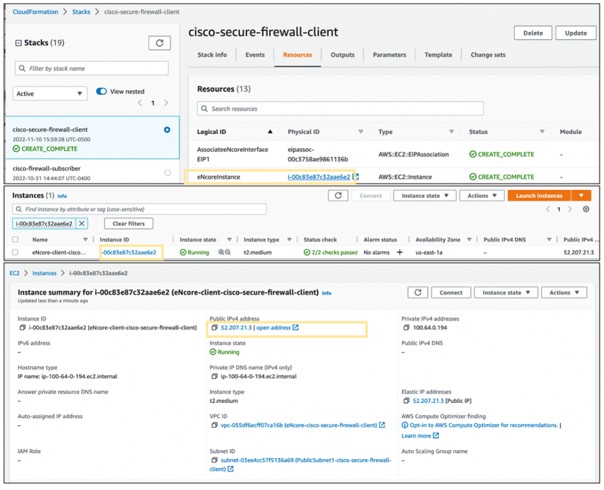This screenshot has width=604, height=490.
Task: Open Instances table settings gear
Action: tap(586, 209)
